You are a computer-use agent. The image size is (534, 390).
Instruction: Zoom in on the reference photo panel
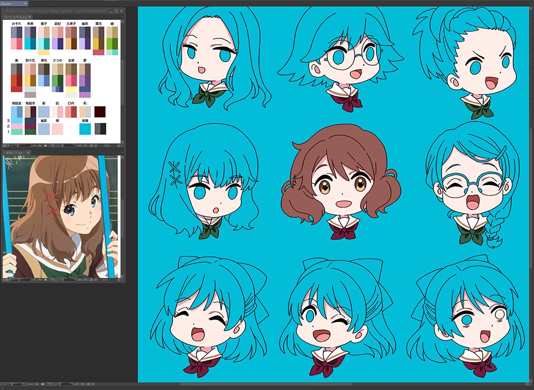point(40,280)
